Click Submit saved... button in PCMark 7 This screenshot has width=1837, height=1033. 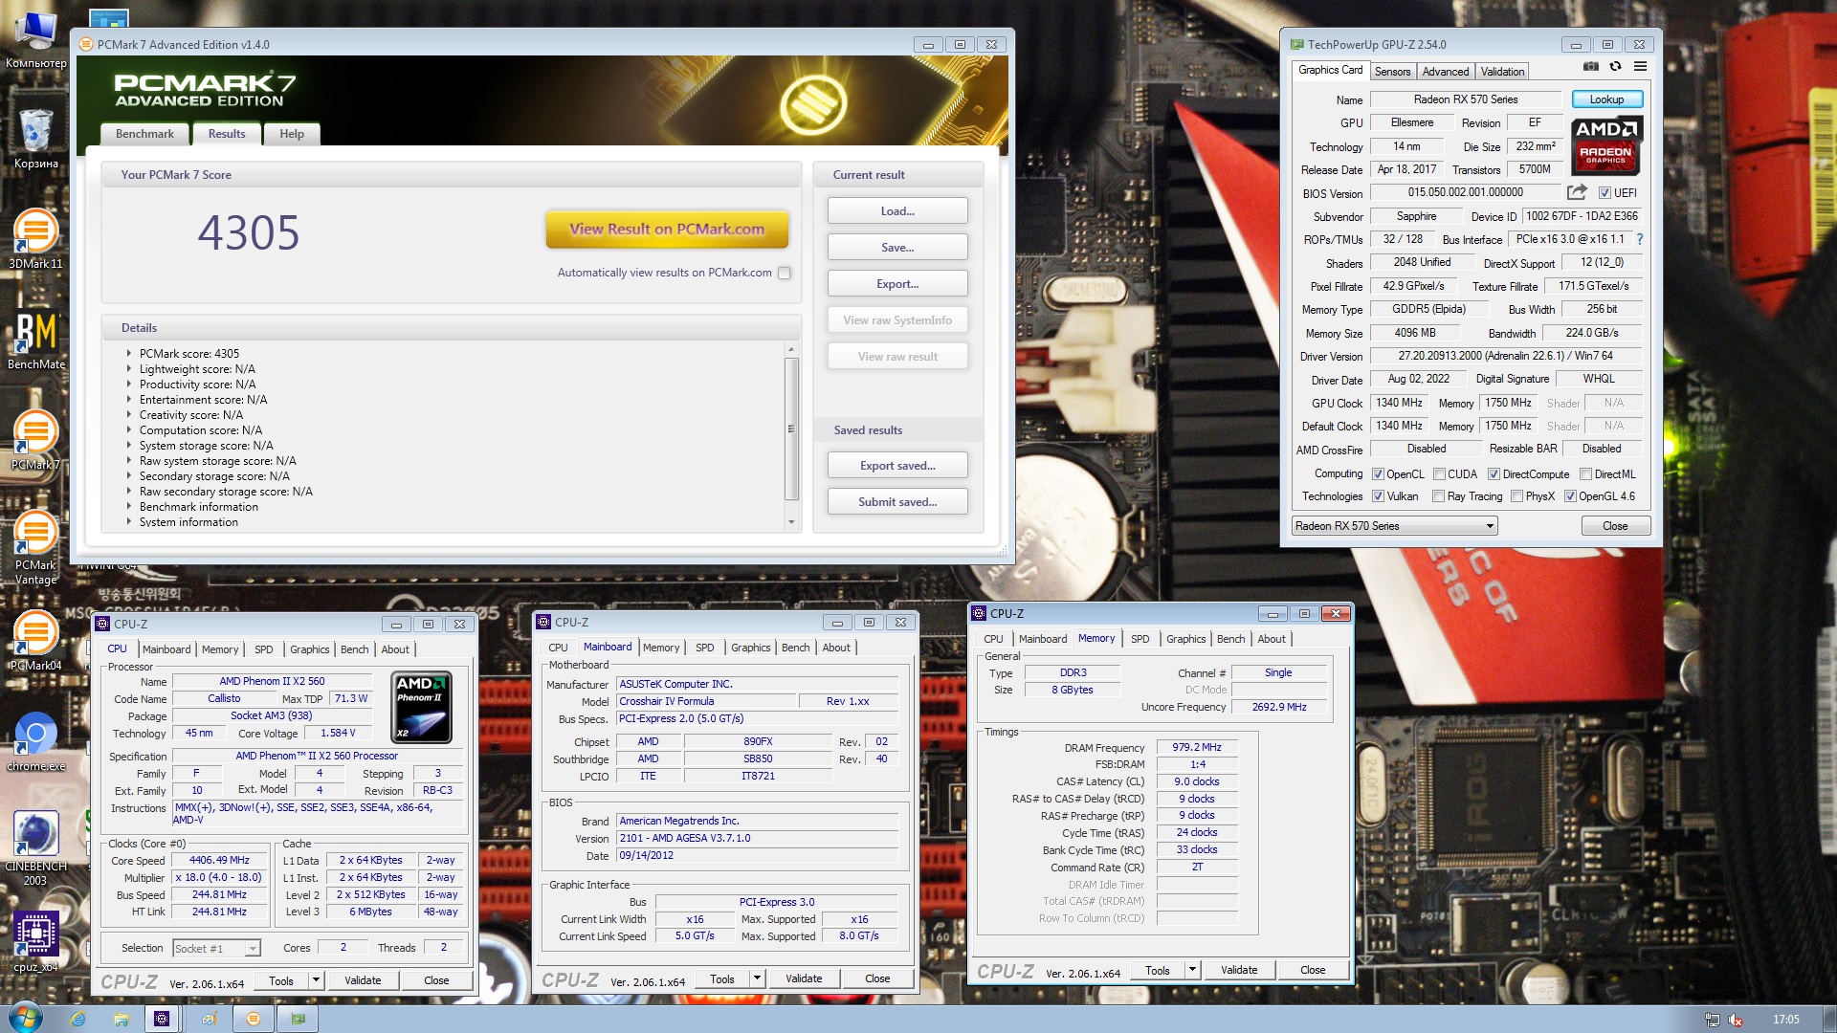point(897,501)
